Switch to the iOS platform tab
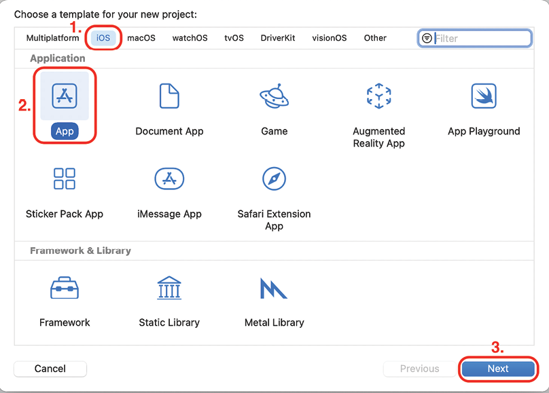 pyautogui.click(x=103, y=38)
